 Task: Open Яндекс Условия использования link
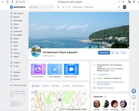73,109
